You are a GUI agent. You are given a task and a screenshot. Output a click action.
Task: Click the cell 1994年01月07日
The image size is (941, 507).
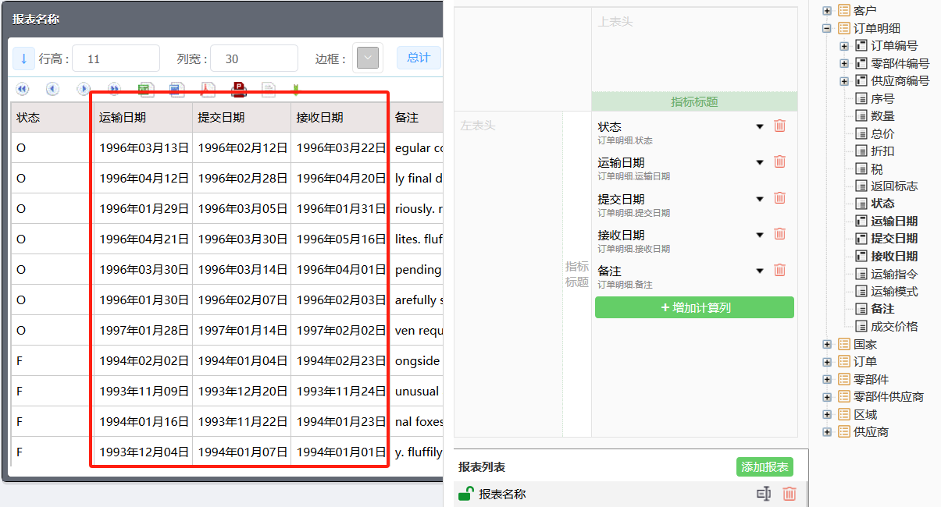pos(242,452)
